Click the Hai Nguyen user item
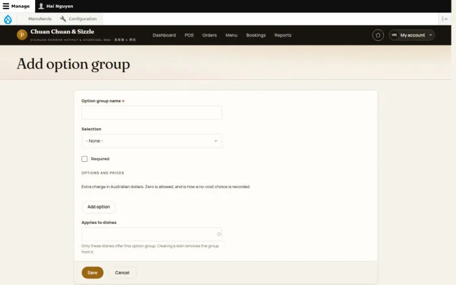Screen dimensions: 456x285 [56, 6]
